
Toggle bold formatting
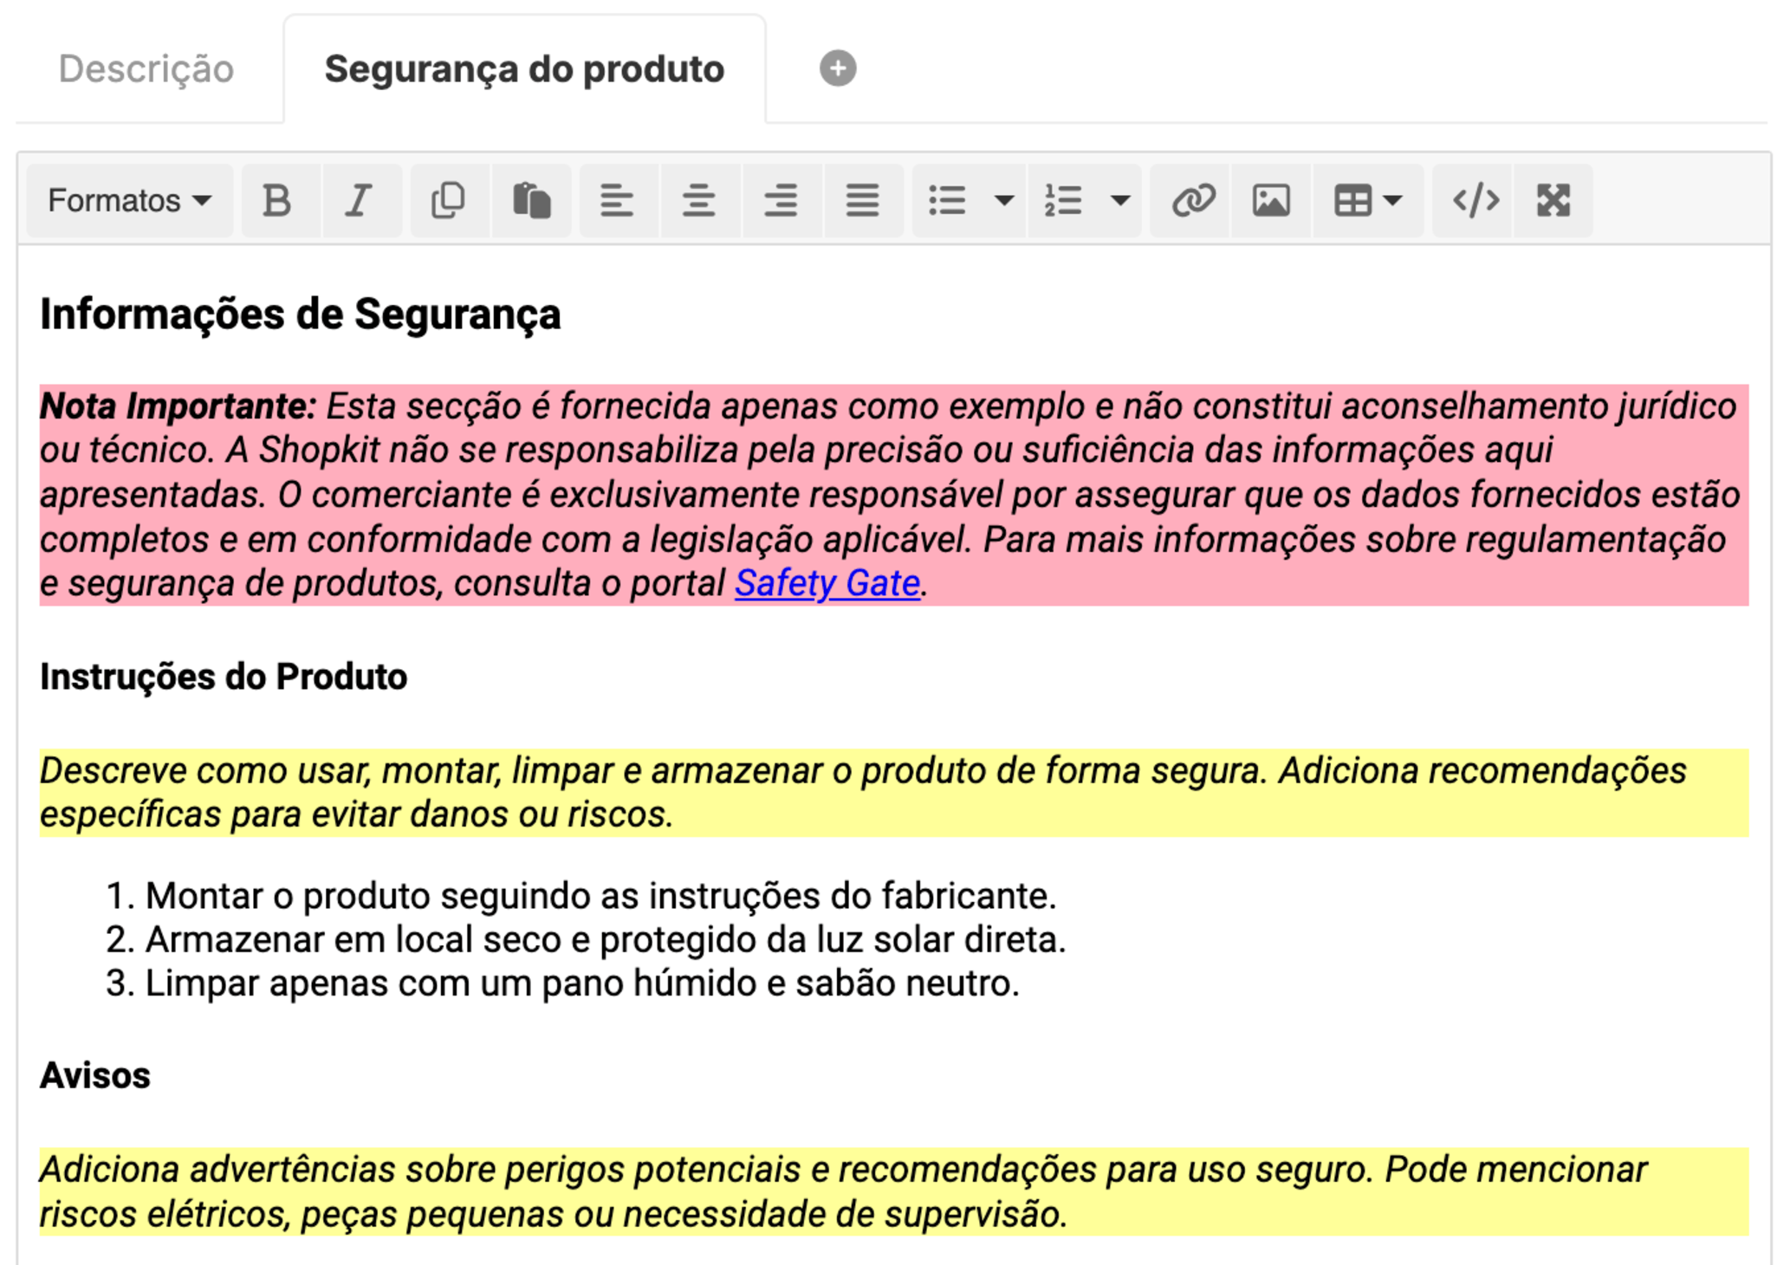[x=277, y=201]
